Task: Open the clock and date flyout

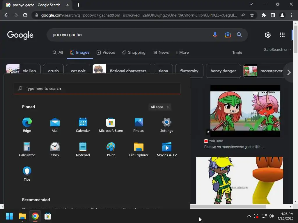Action: 285,216
